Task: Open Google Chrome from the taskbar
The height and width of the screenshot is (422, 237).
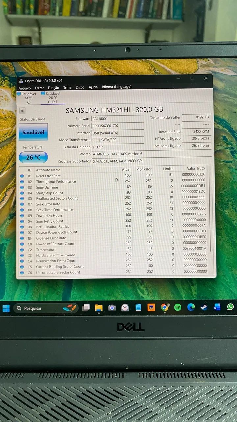Action: pyautogui.click(x=165, y=307)
